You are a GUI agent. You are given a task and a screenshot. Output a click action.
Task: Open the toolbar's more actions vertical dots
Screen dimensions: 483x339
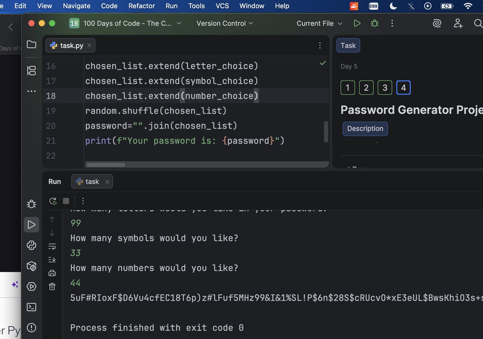point(392,23)
